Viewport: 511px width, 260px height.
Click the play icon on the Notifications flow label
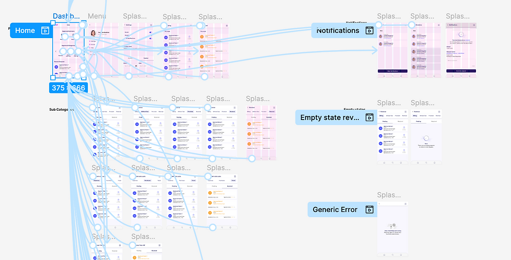click(369, 30)
